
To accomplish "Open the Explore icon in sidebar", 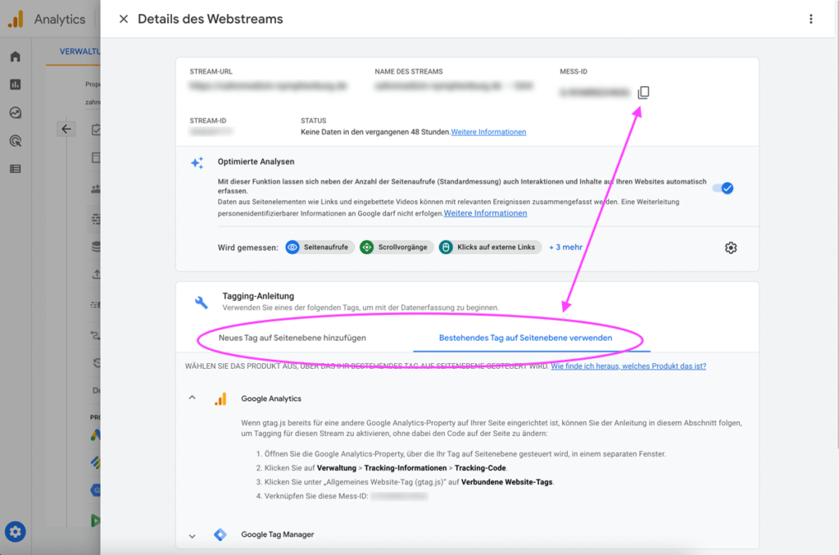I will (x=15, y=113).
